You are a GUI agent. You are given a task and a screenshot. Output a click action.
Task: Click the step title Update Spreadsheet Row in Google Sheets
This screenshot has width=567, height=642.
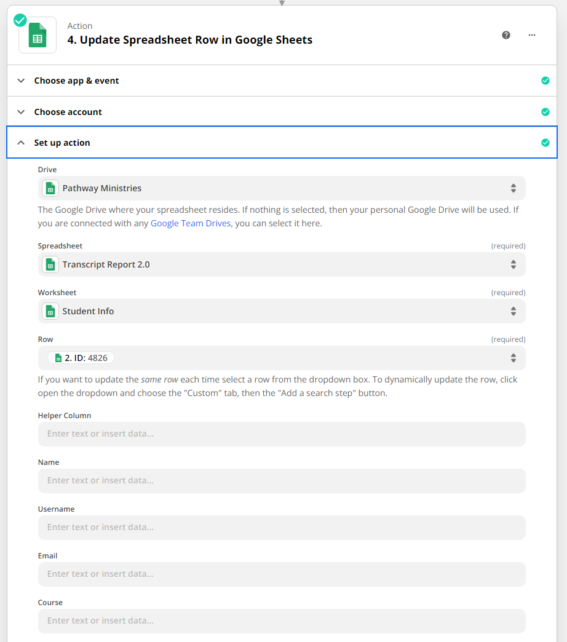click(189, 40)
